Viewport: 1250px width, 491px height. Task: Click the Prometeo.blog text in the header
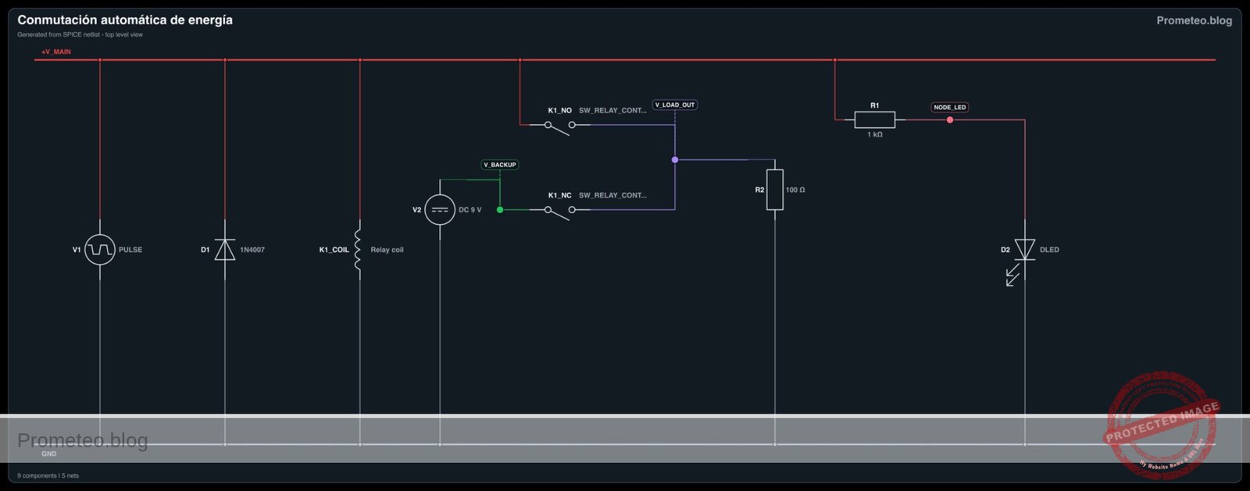(x=1194, y=20)
